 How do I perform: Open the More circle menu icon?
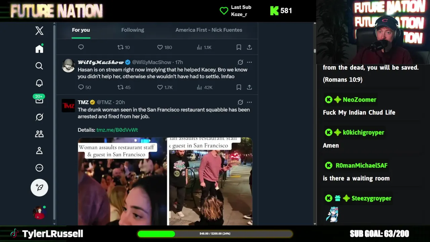point(39,168)
